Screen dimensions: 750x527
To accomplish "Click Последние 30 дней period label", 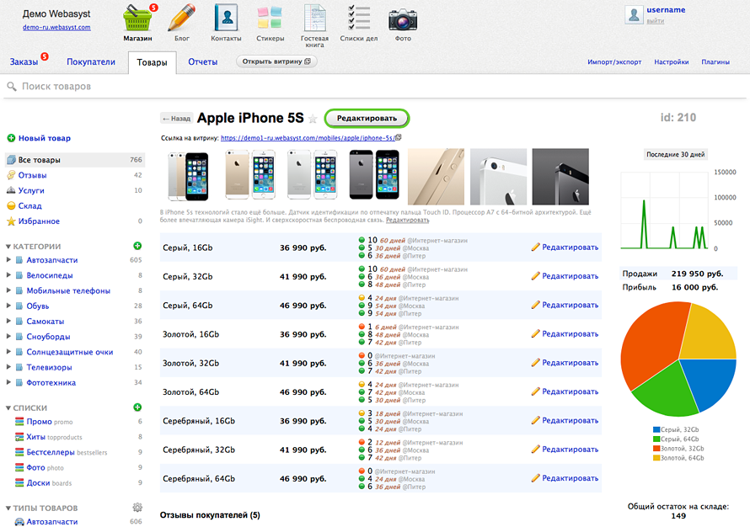I will point(675,154).
